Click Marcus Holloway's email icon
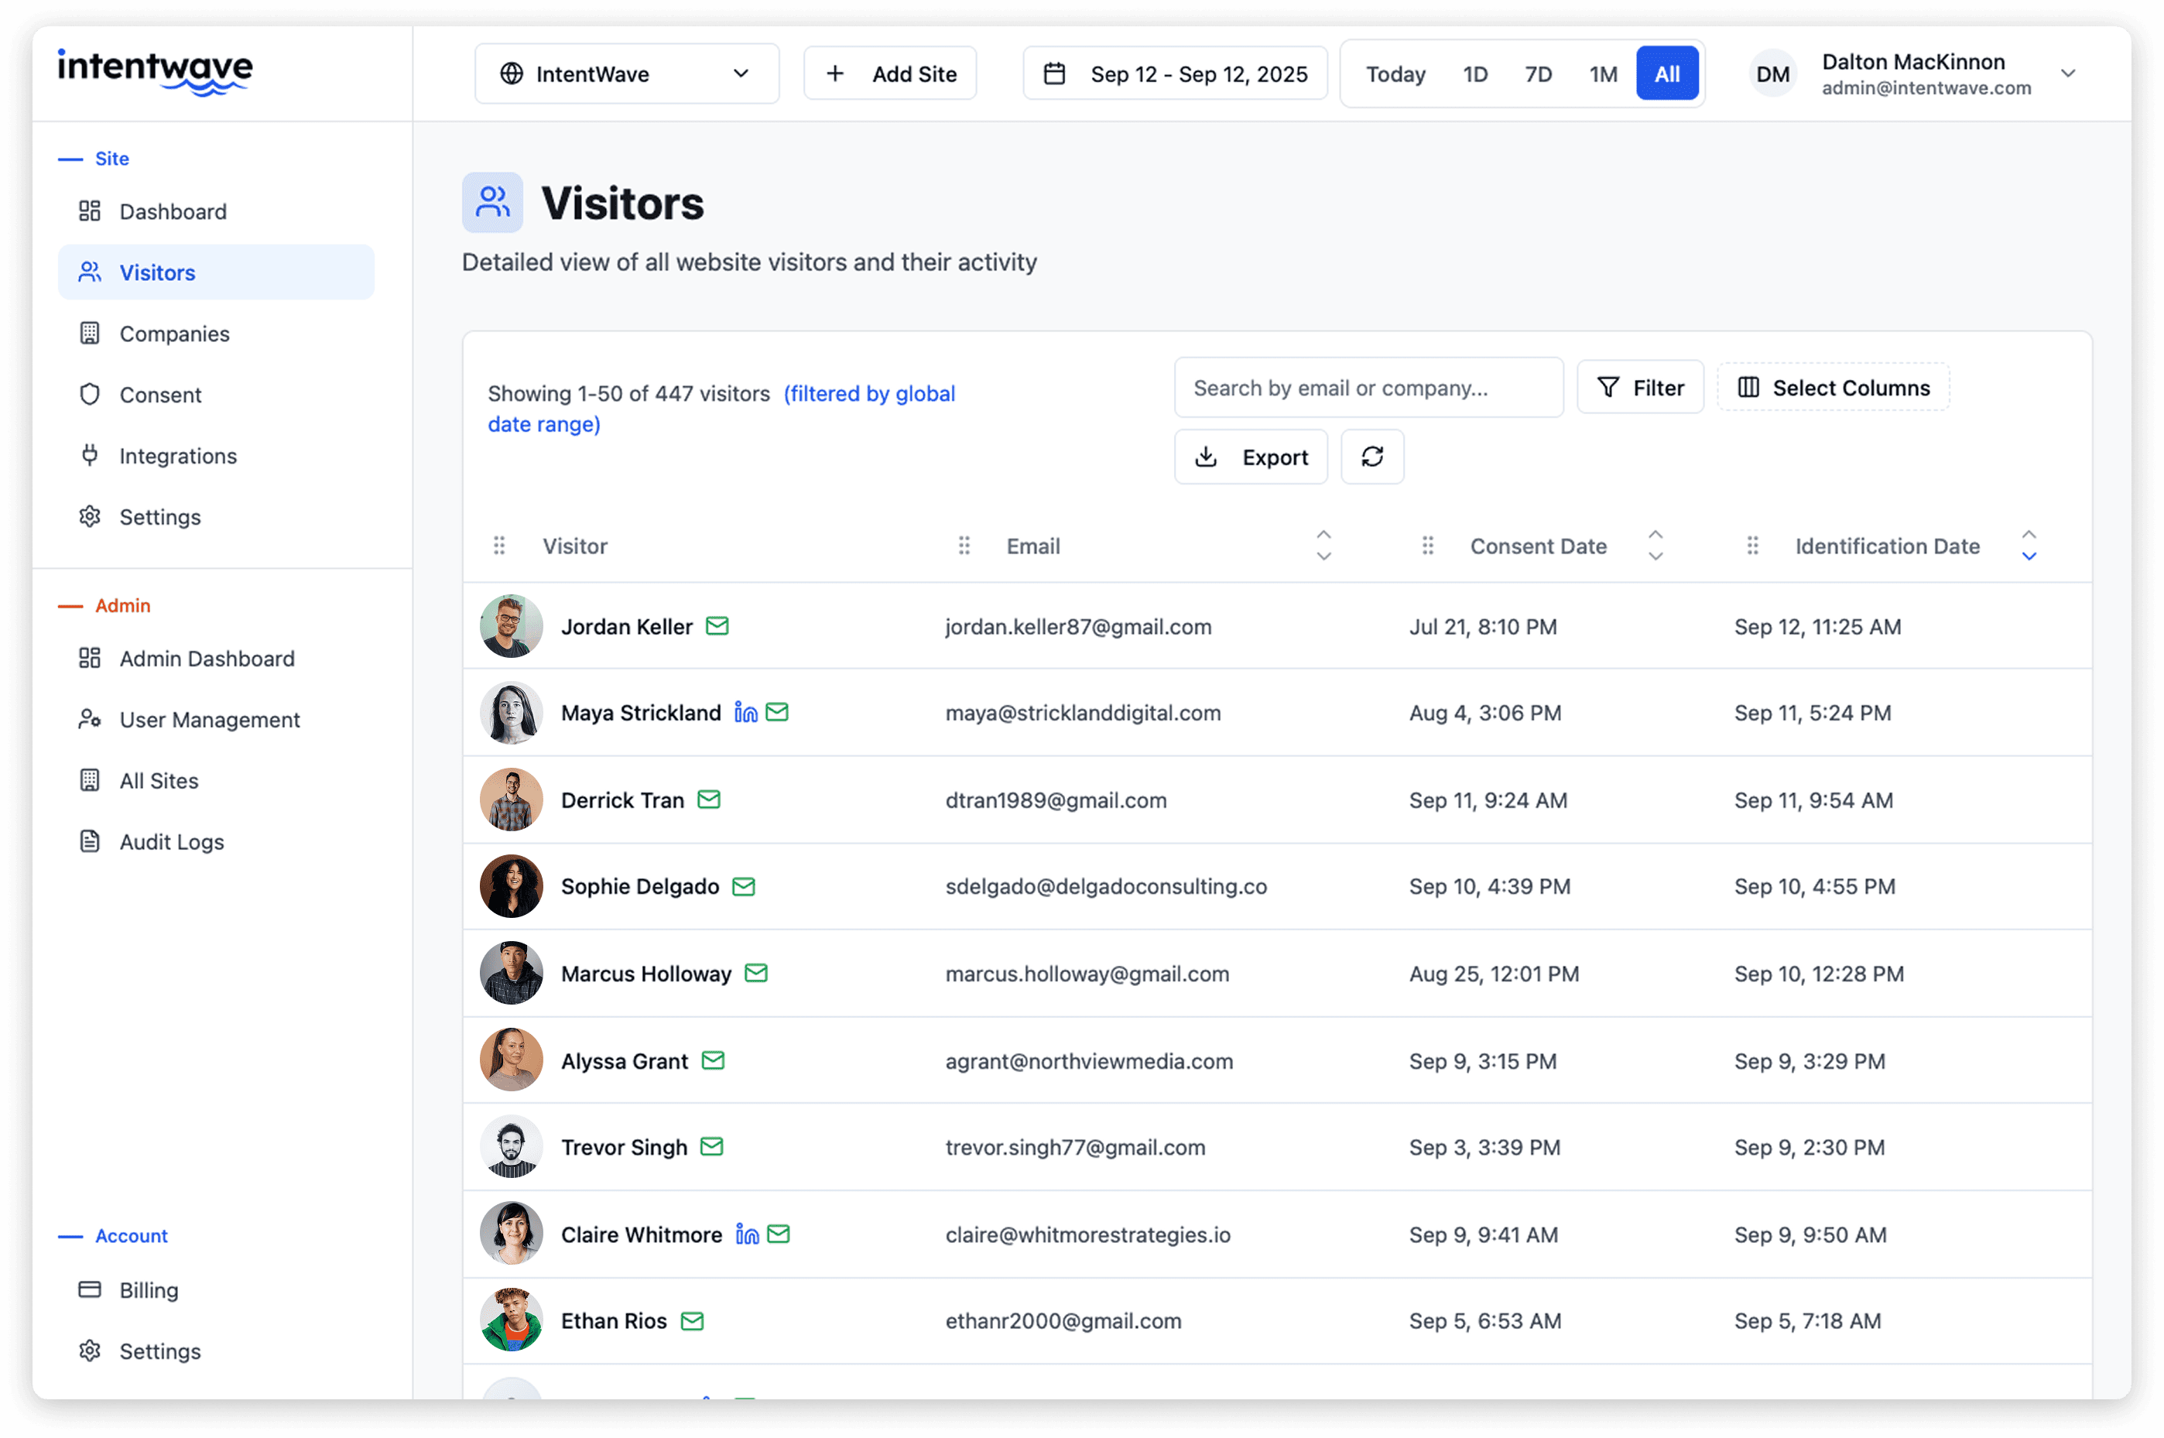The height and width of the screenshot is (1438, 2164). (756, 974)
